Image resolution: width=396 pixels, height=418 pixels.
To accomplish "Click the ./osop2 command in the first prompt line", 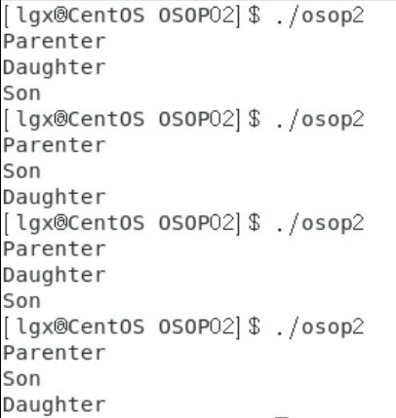I will (x=319, y=16).
